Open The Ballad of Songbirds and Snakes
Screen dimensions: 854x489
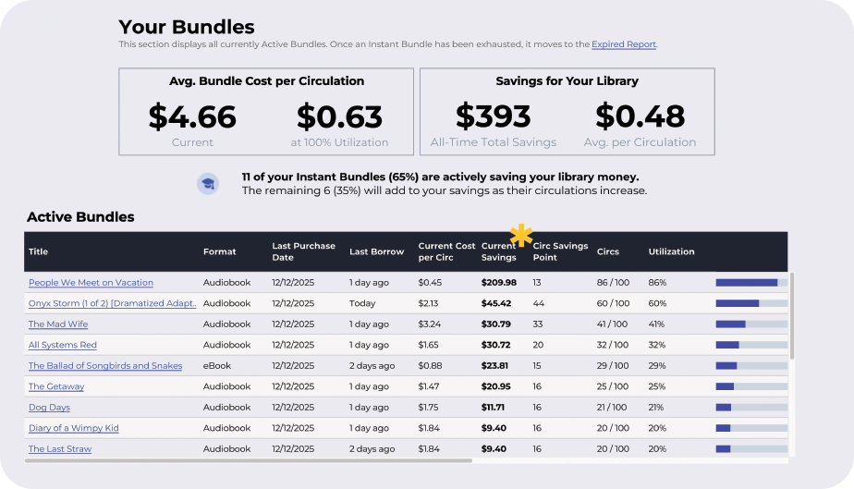tap(105, 366)
